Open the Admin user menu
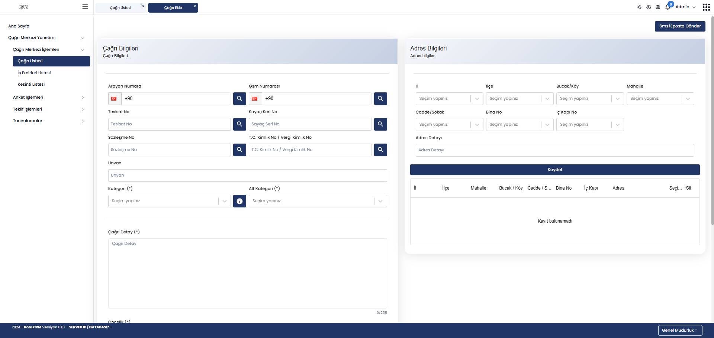 click(x=685, y=7)
